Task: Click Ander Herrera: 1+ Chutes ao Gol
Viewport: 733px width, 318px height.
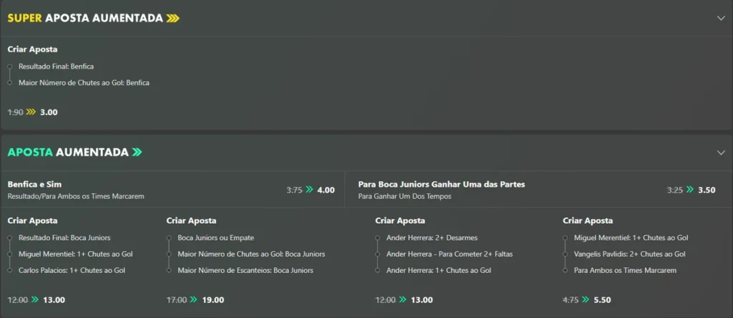Action: 439,270
